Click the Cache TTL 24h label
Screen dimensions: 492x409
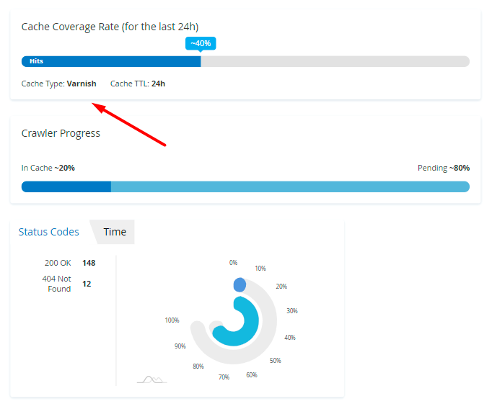tap(138, 84)
